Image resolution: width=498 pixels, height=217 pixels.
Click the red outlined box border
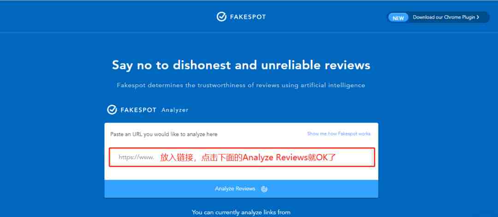point(242,148)
